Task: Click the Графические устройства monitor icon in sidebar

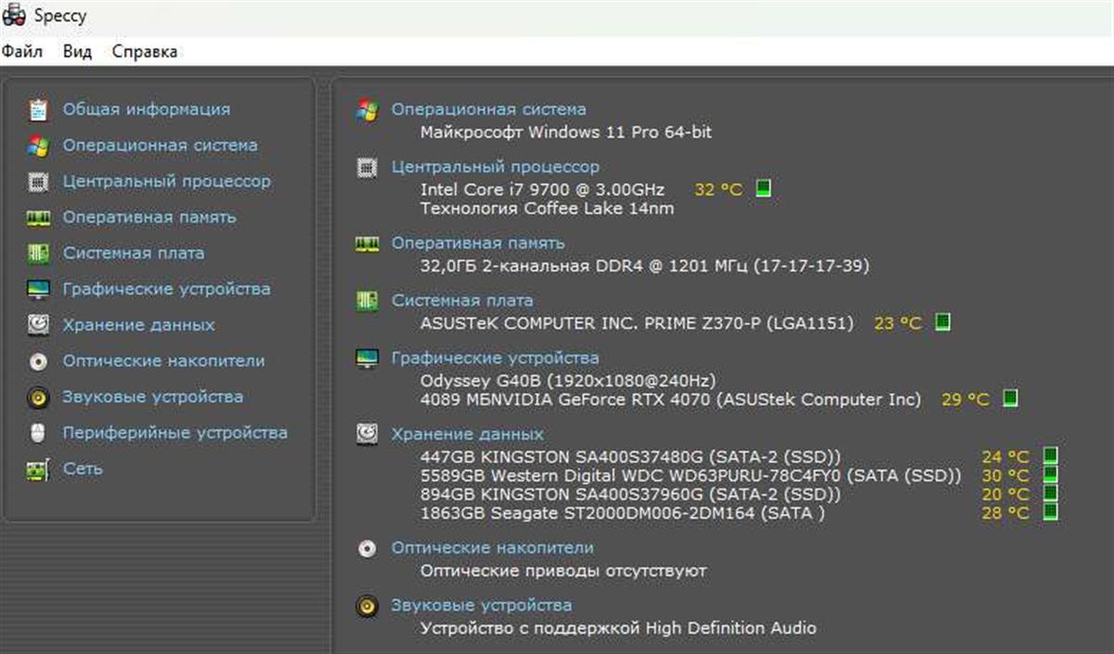Action: [x=38, y=290]
